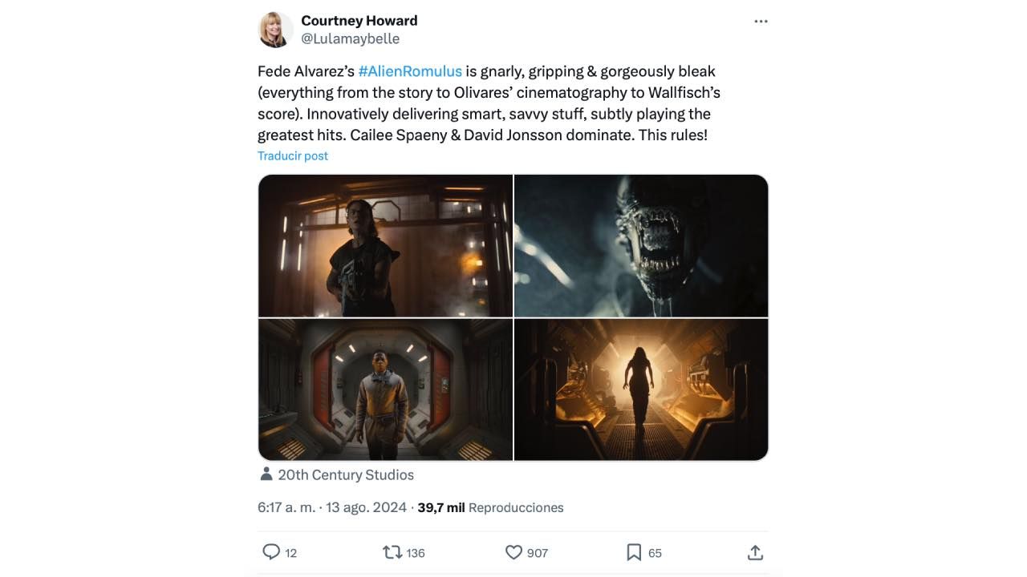Screen dimensions: 1027x577
Task: Click the person icon beside 20th Century Studios
Action: [266, 474]
